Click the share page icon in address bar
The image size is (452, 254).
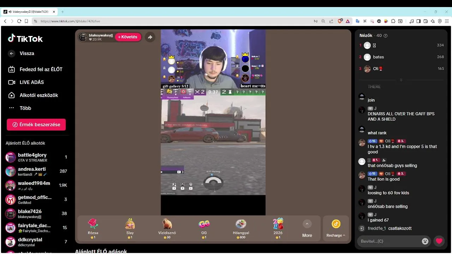(x=331, y=21)
